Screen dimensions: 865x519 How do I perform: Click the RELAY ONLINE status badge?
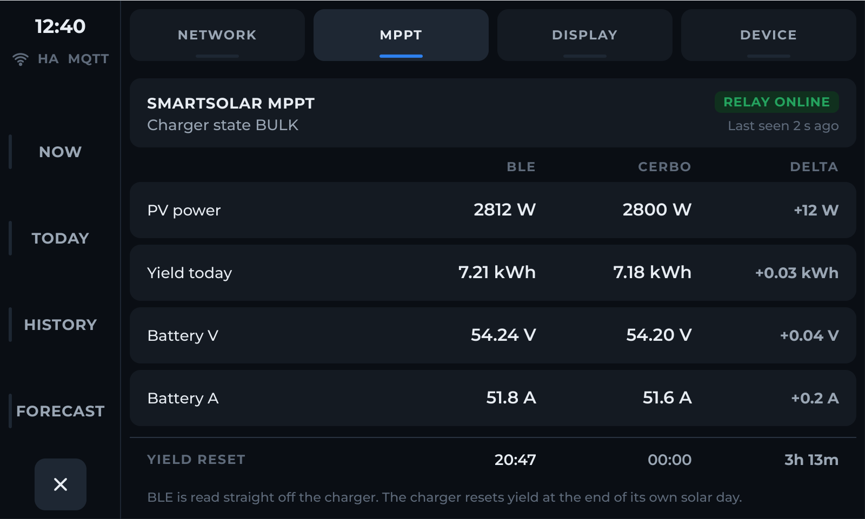coord(777,102)
